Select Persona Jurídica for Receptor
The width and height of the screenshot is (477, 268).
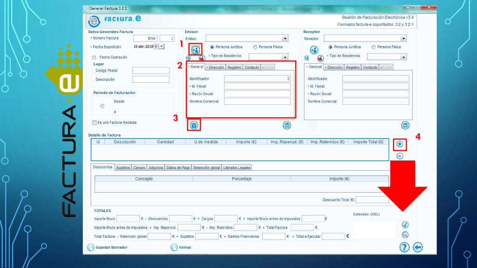330,47
